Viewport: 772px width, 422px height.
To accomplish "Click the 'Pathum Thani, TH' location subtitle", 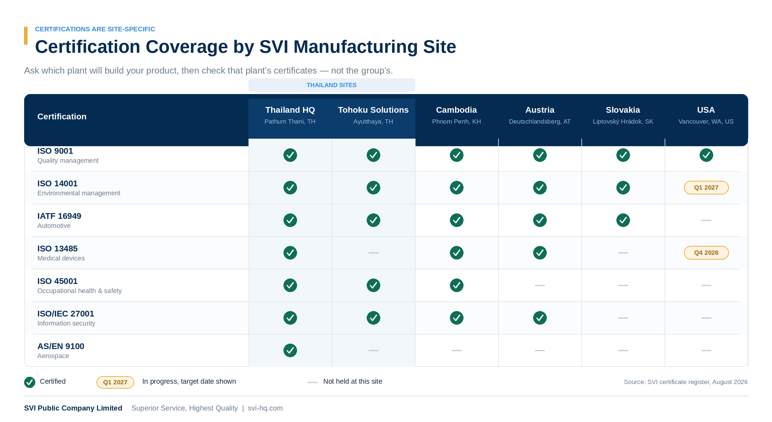I will [290, 122].
